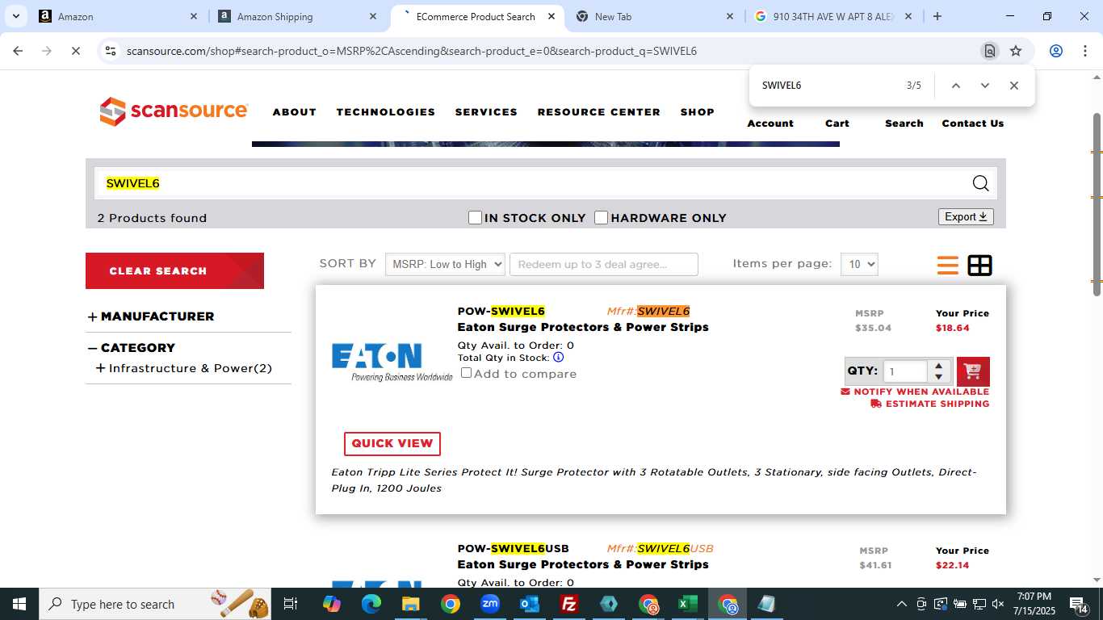Click NOTIFY WHEN AVAILABLE link
The width and height of the screenshot is (1103, 620).
(915, 392)
